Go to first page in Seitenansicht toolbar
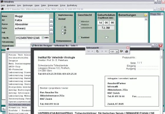 click(x=88, y=51)
